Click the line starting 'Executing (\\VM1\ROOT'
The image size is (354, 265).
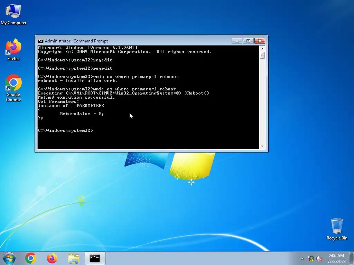click(123, 93)
